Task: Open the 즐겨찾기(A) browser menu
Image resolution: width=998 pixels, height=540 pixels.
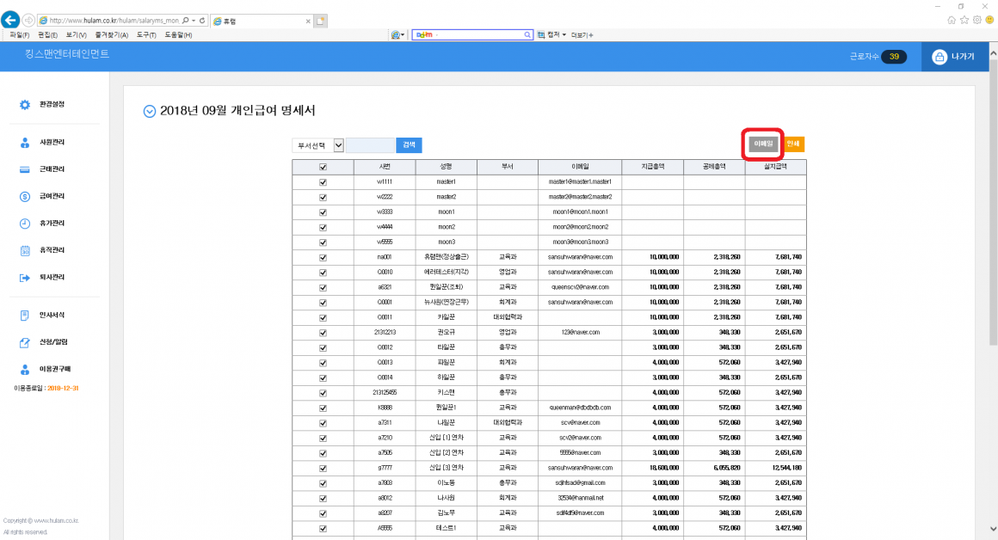Action: tap(111, 35)
